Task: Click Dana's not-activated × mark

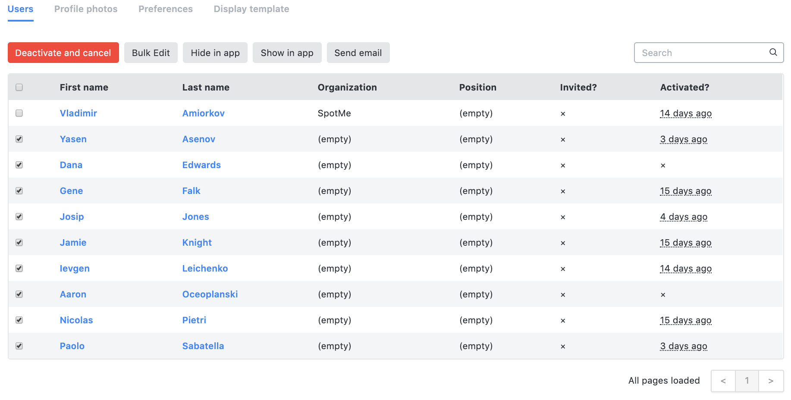Action: [x=663, y=166]
